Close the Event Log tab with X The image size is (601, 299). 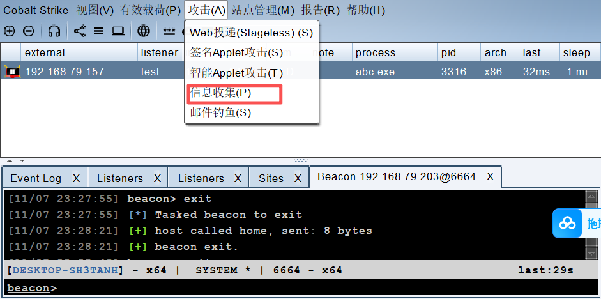[x=76, y=178]
